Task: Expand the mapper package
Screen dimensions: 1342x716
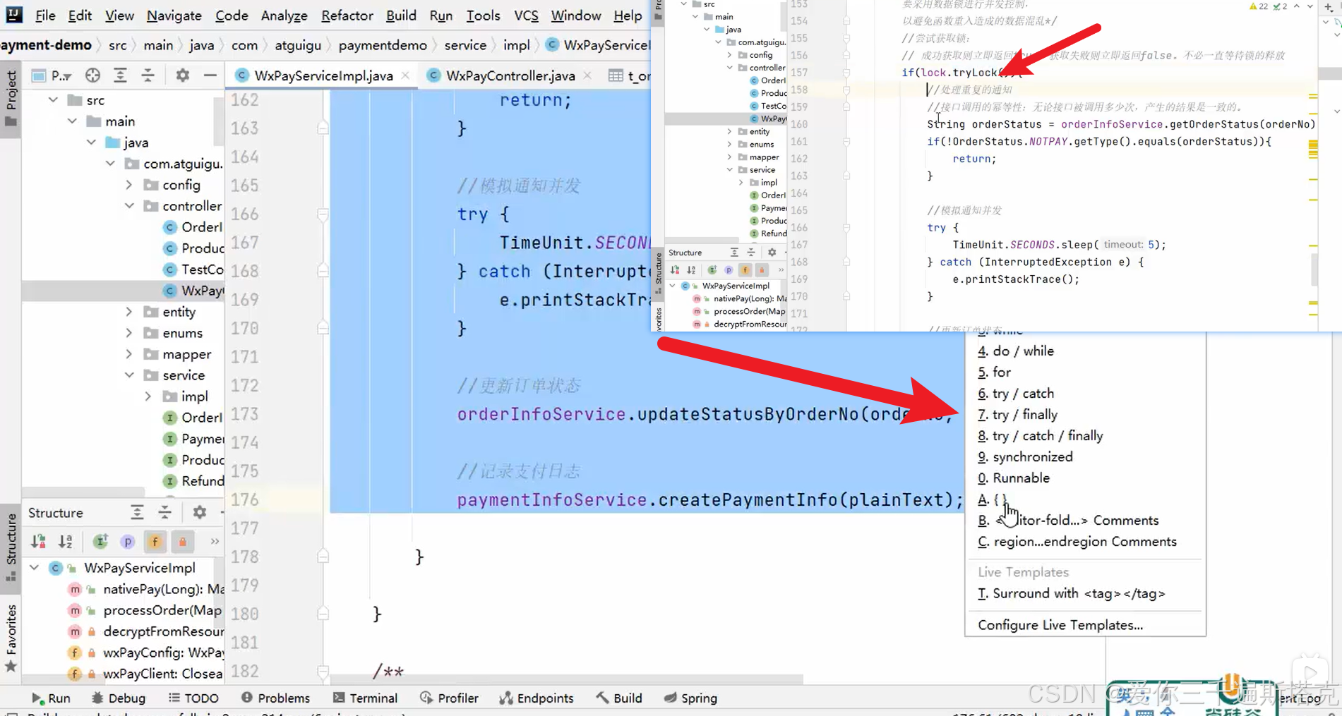Action: pyautogui.click(x=129, y=354)
